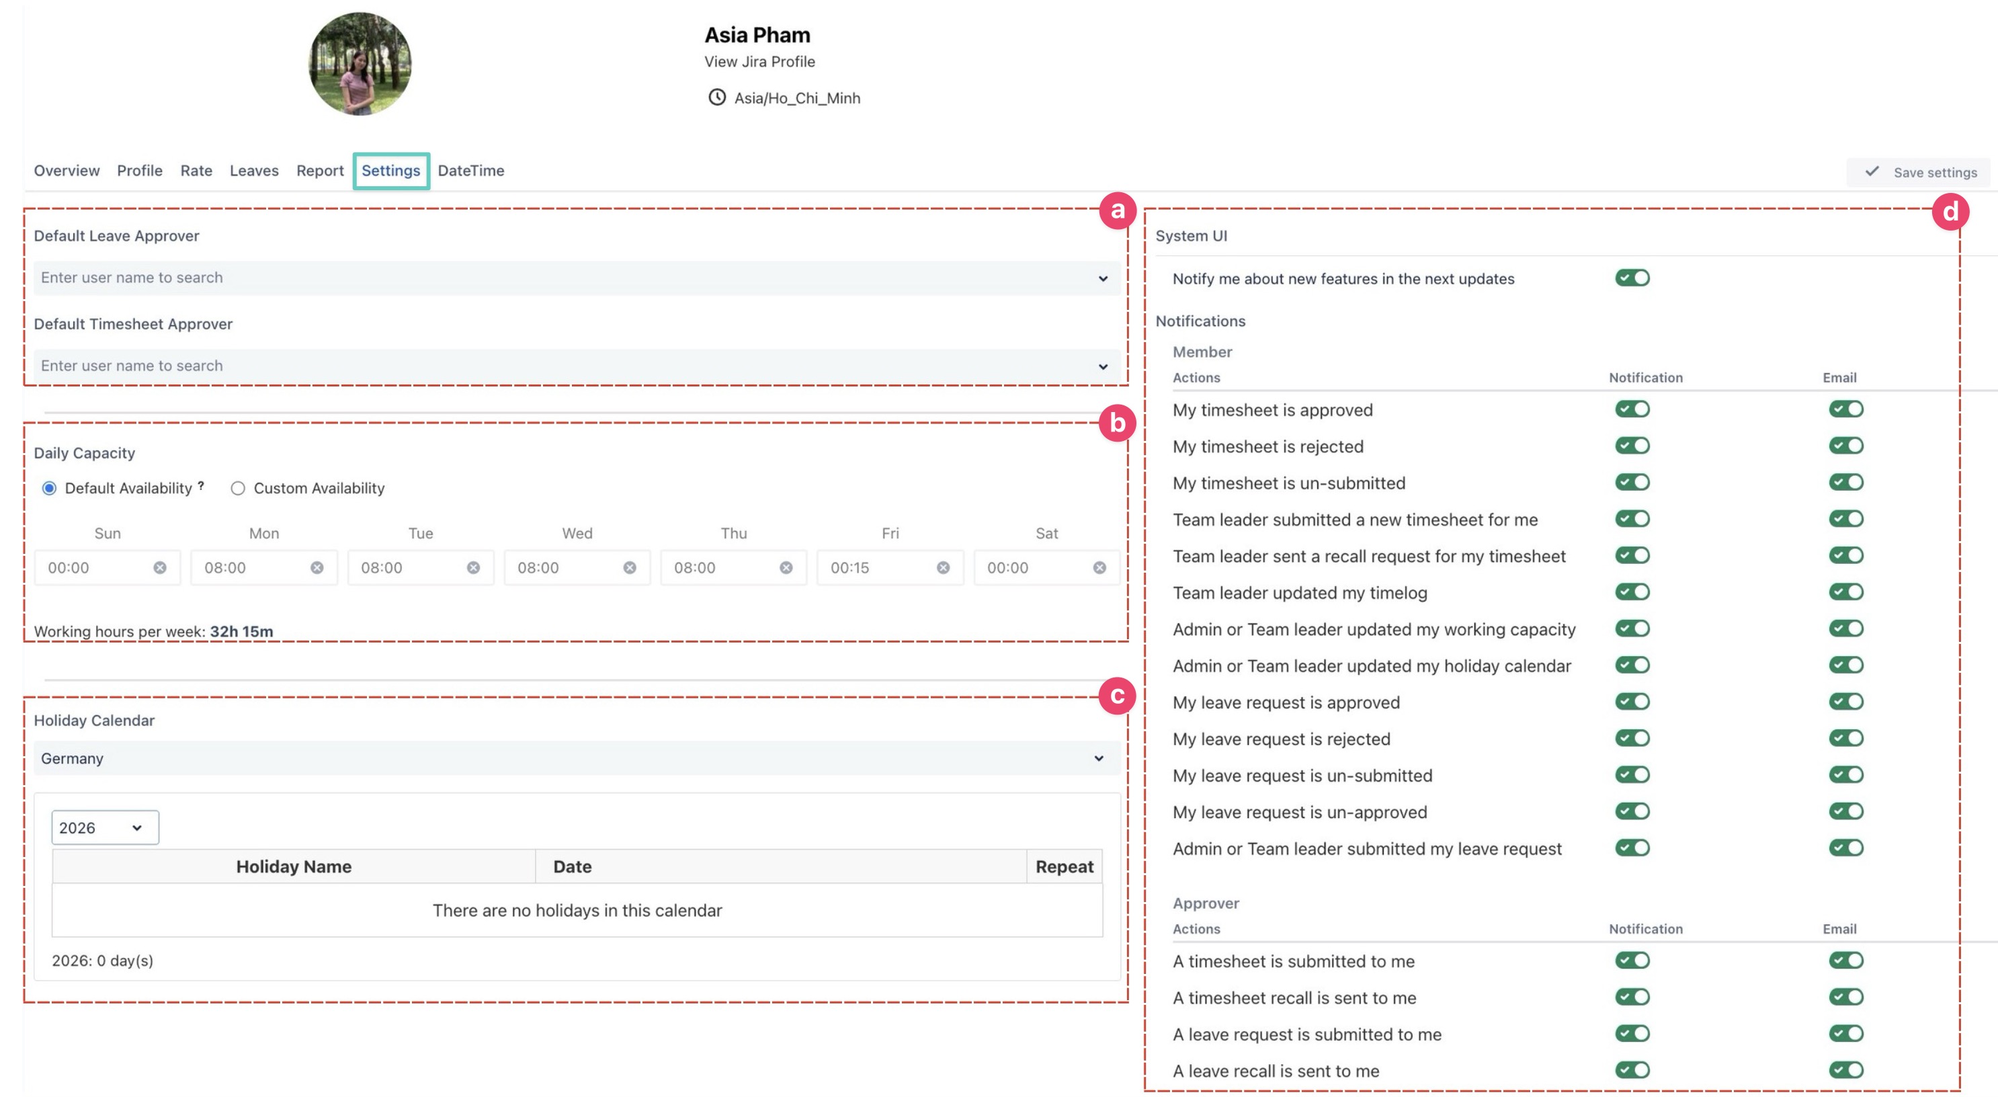Clear the Sunday capacity time field

(160, 568)
